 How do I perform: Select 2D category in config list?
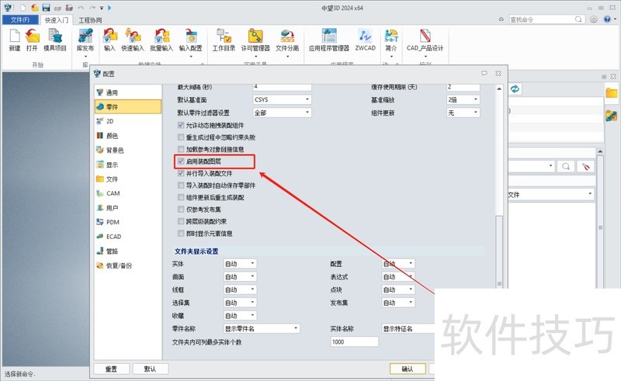[128, 121]
